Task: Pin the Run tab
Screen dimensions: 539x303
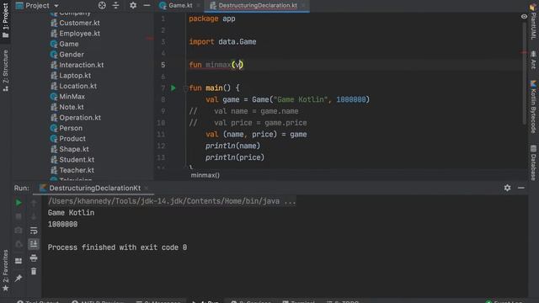Action: tap(19, 278)
